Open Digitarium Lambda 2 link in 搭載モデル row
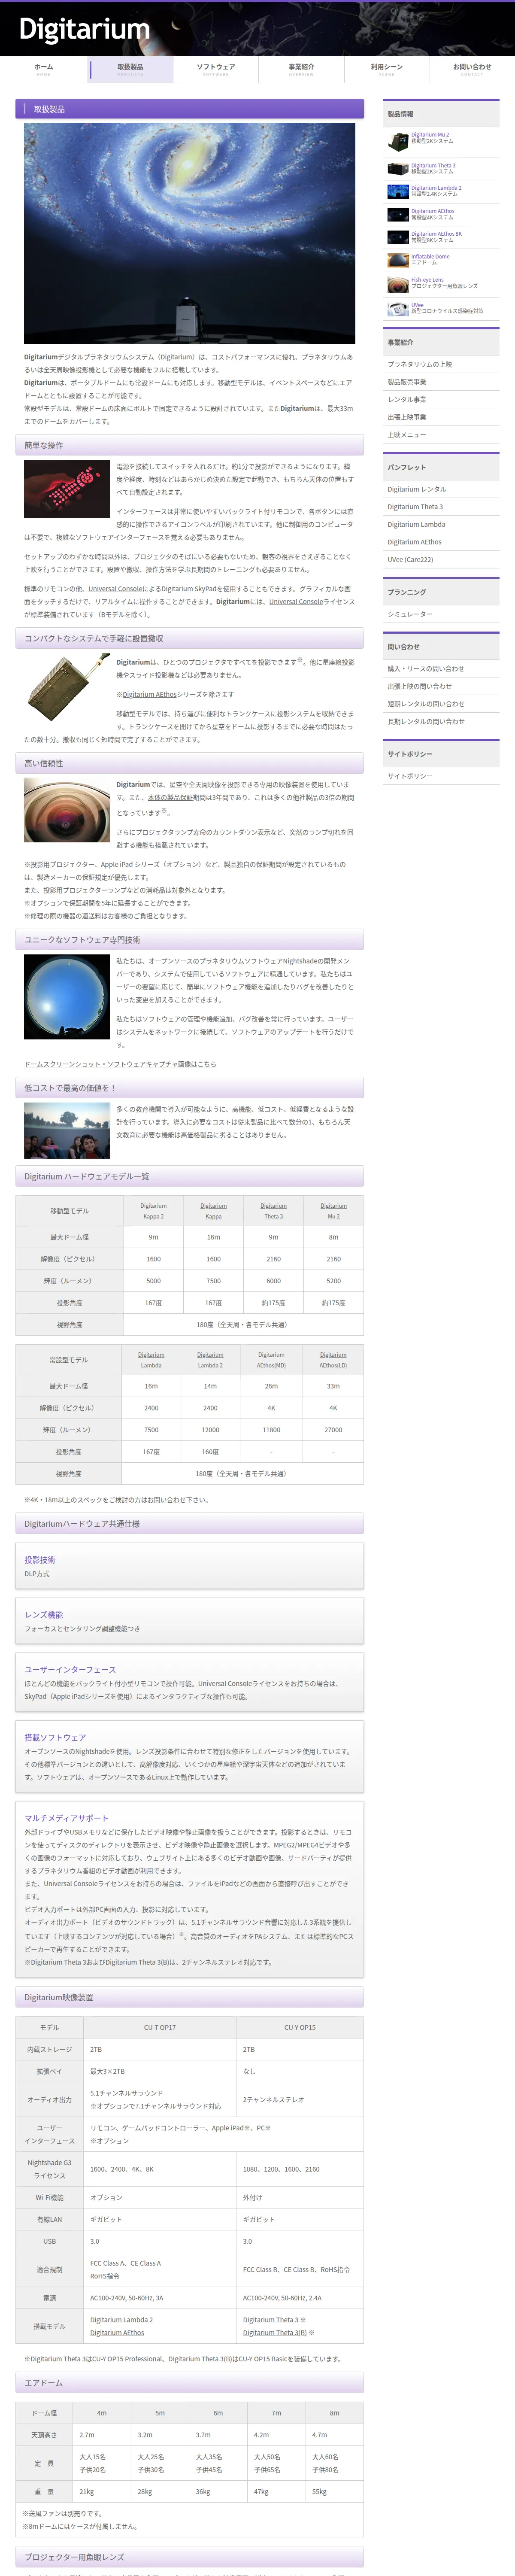The image size is (515, 2576). [121, 2320]
